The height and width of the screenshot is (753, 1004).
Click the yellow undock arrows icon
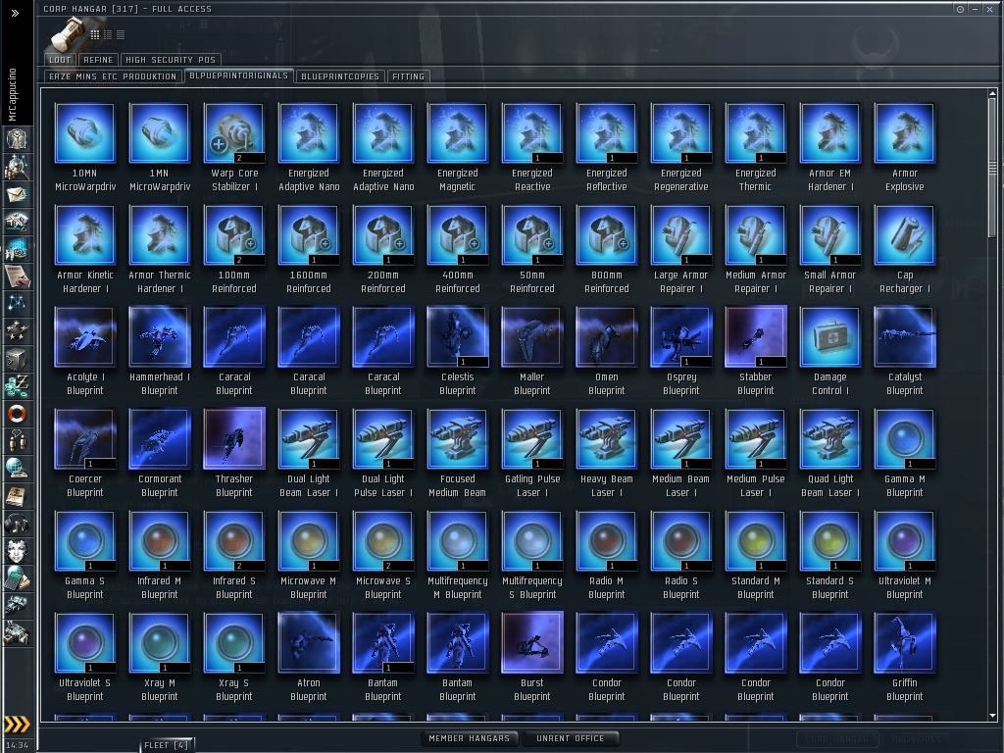17,725
